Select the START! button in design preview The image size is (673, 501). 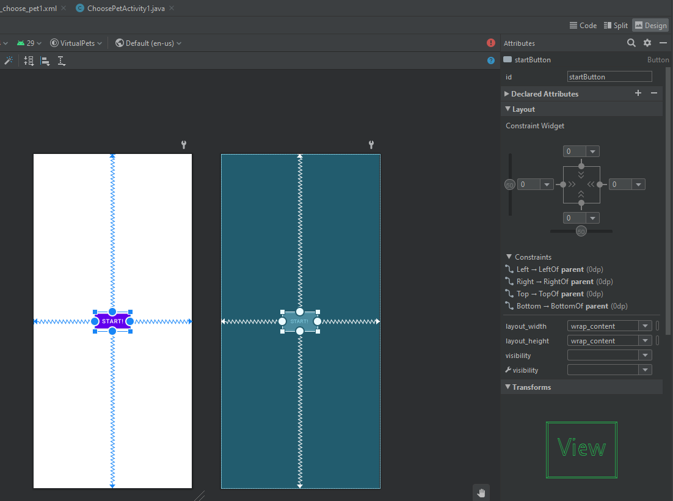[x=112, y=321]
